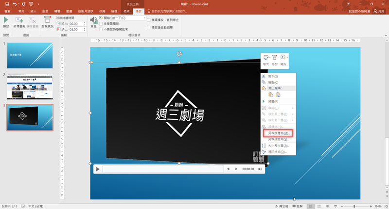Step backward in the video control bar

pos(228,169)
